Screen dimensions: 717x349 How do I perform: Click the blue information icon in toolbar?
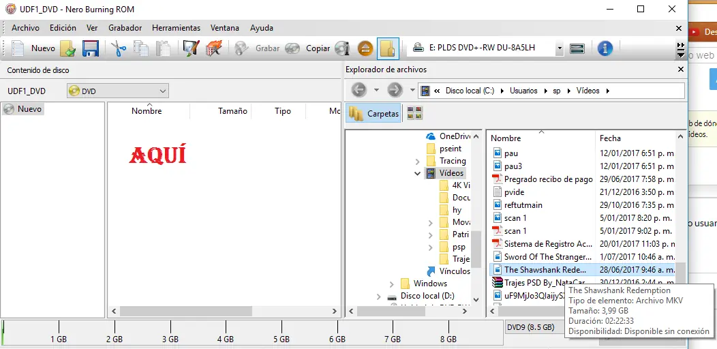(x=605, y=48)
